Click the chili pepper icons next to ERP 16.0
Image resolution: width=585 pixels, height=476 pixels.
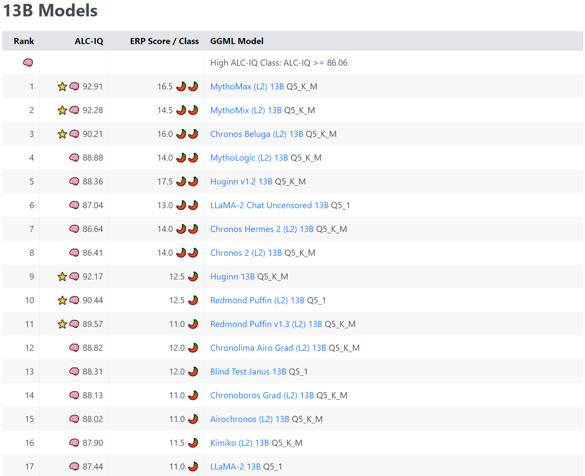(x=187, y=134)
